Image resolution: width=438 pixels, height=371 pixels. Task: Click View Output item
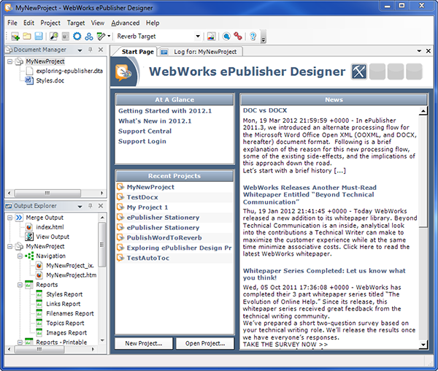click(x=53, y=237)
